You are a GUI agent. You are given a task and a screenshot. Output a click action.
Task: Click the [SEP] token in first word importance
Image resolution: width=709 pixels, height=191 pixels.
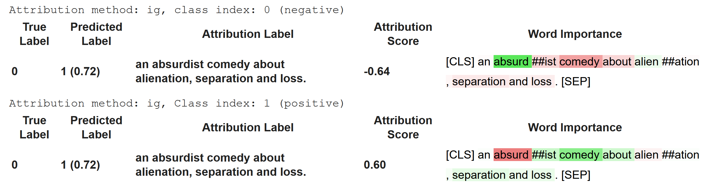point(576,82)
